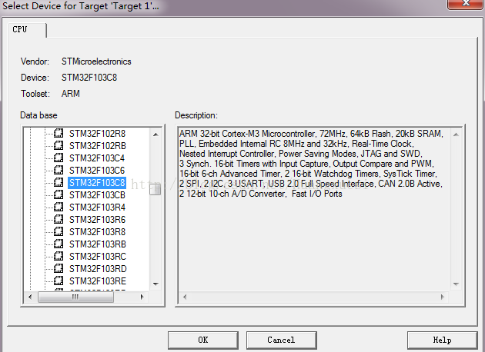Select device STM32F102RB in database list
The width and height of the screenshot is (485, 352).
point(98,146)
